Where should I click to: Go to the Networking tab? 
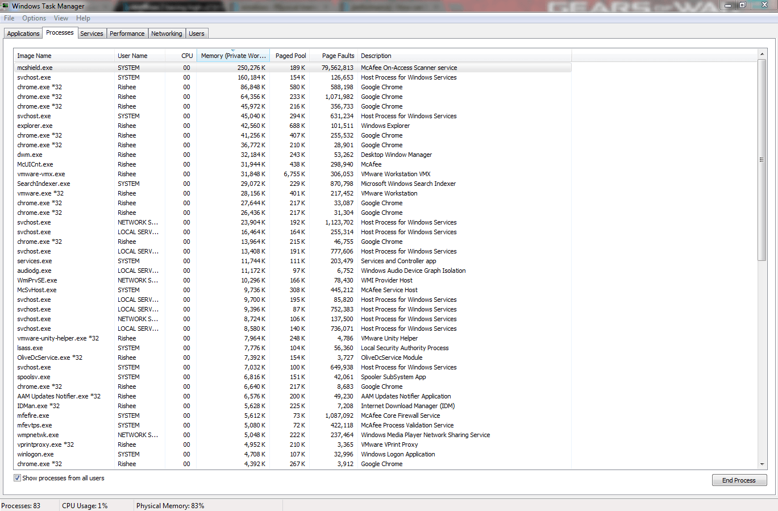[167, 34]
